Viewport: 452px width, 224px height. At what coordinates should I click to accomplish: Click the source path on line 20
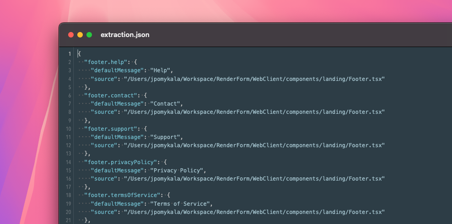pyautogui.click(x=254, y=212)
